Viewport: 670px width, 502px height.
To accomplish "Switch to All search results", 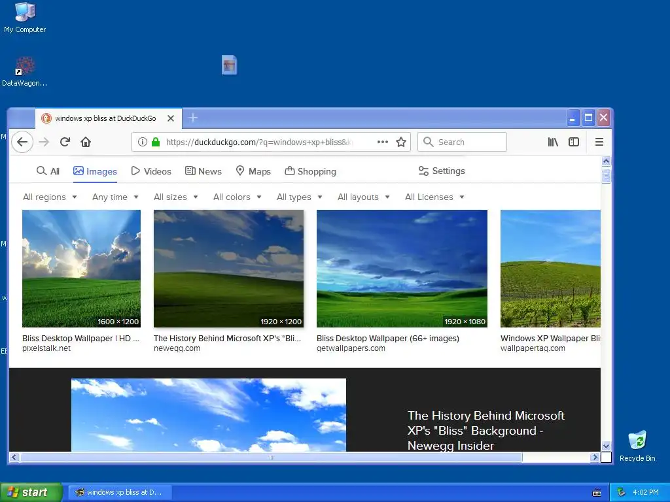I will 48,171.
